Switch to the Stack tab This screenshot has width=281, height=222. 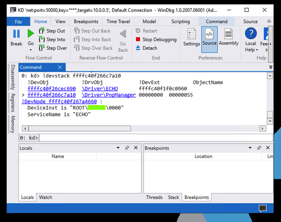[173, 197]
